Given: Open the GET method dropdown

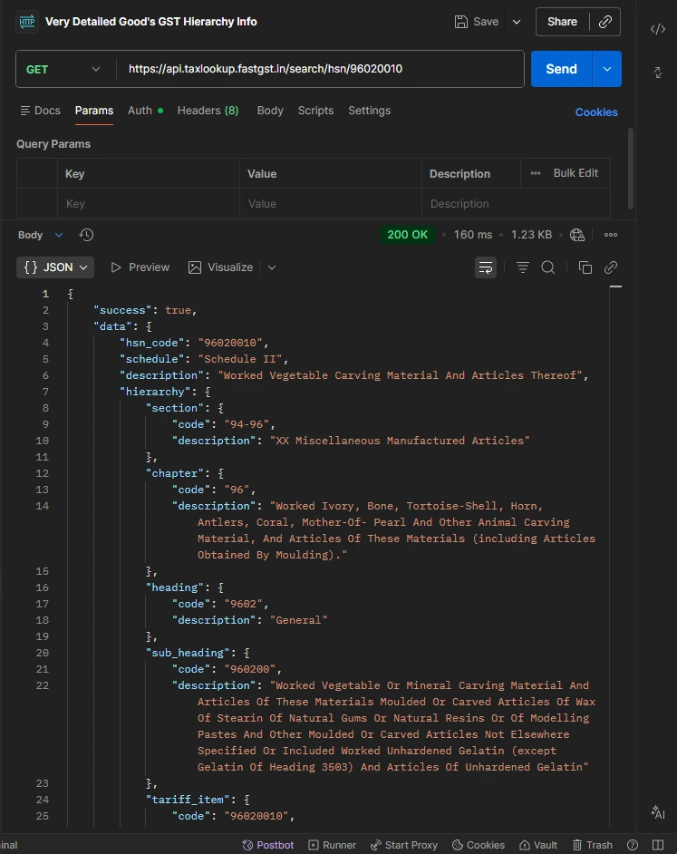Looking at the screenshot, I should [x=65, y=69].
